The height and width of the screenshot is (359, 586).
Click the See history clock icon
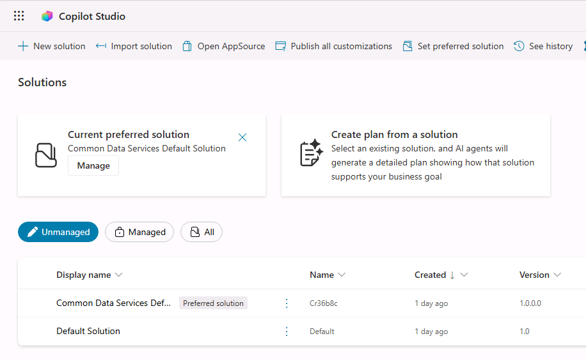(519, 46)
